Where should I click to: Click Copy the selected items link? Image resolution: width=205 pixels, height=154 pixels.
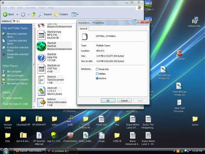tap(17, 42)
